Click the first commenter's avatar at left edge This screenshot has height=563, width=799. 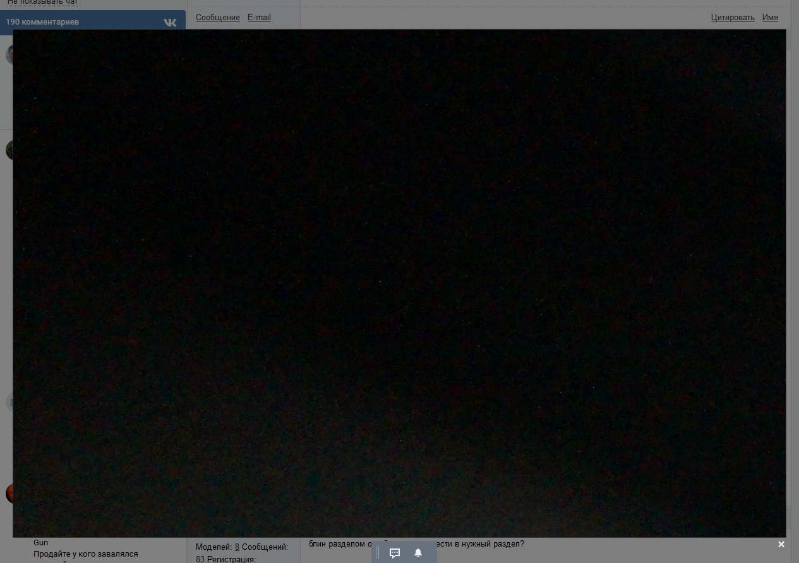point(9,55)
